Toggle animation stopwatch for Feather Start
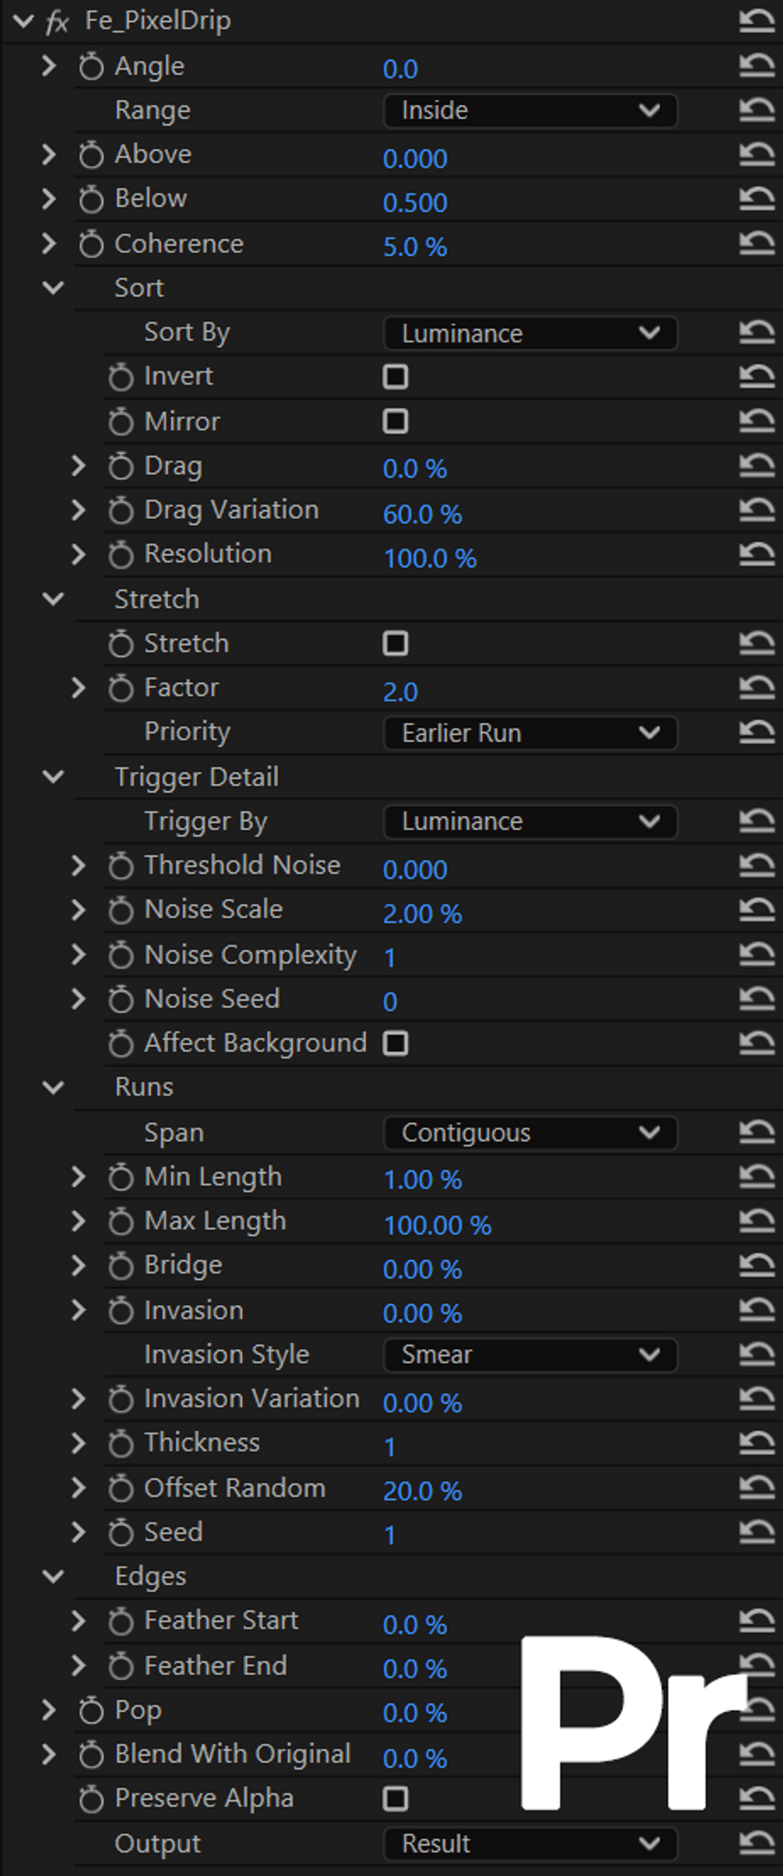Viewport: 783px width, 1876px height. [x=121, y=1622]
